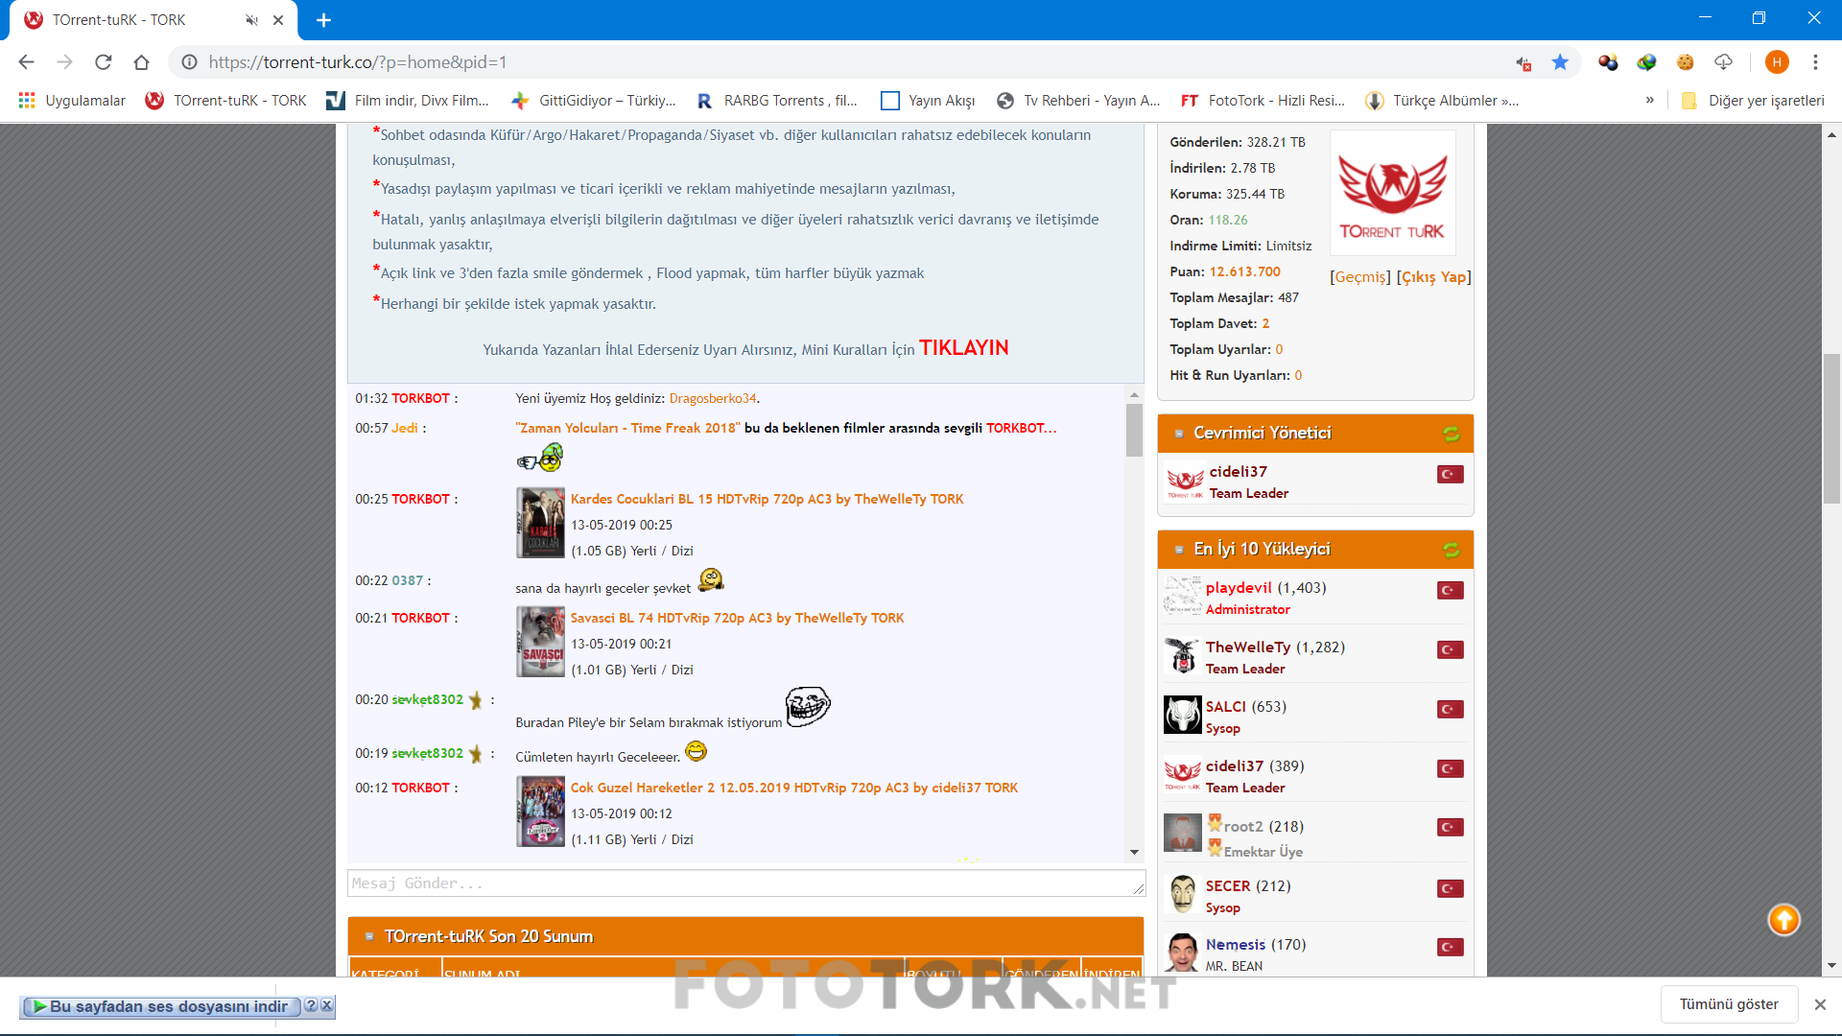
Task: Click the SALCI wolf avatar
Action: point(1183,715)
